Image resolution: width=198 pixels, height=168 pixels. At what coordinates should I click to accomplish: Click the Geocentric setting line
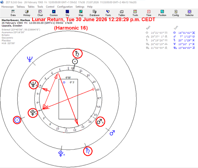7,38
